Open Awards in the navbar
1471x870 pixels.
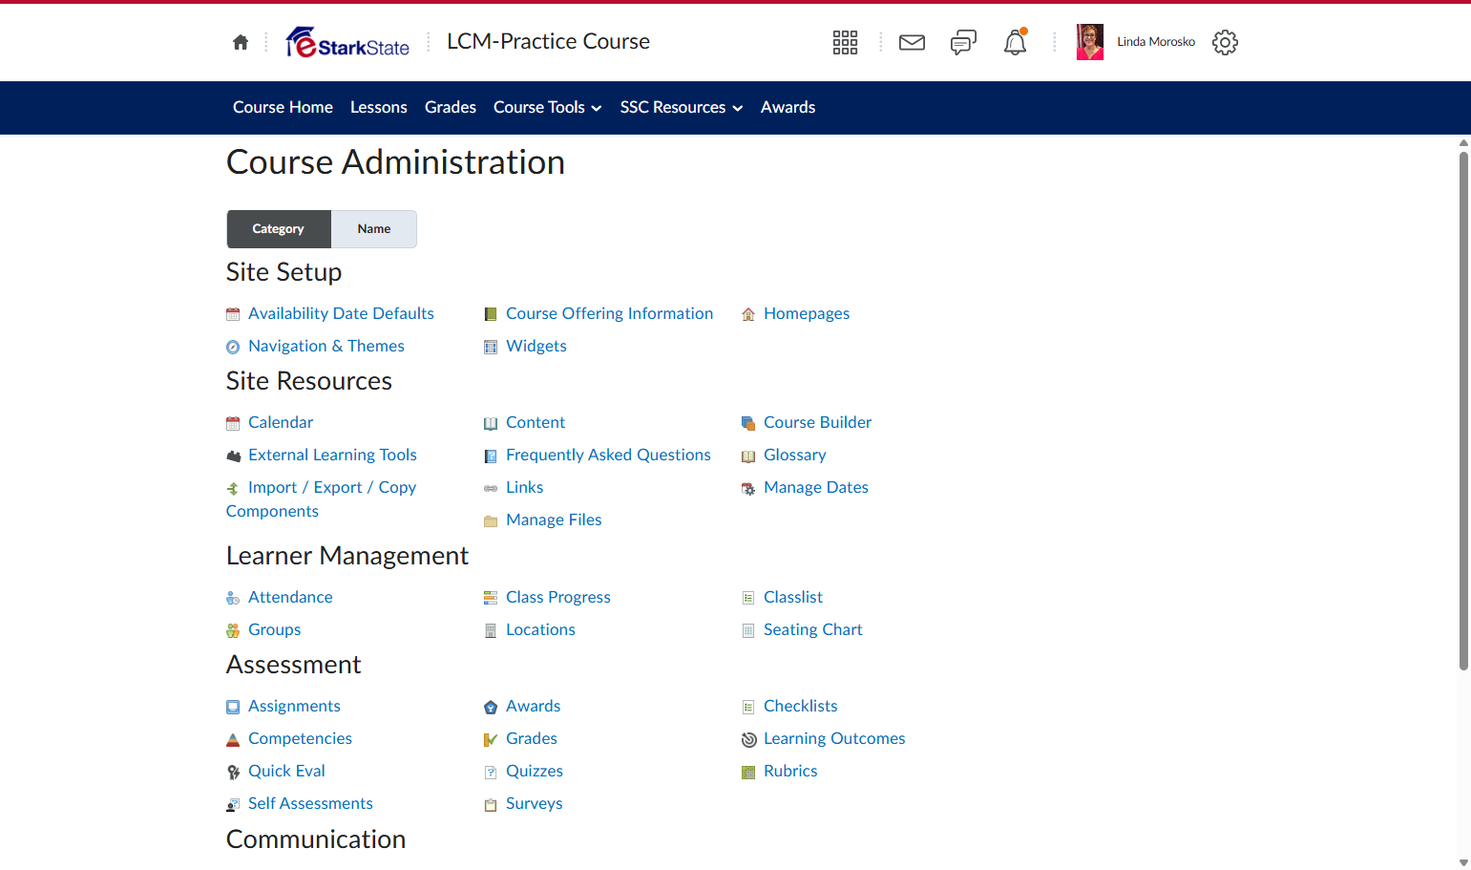788,107
